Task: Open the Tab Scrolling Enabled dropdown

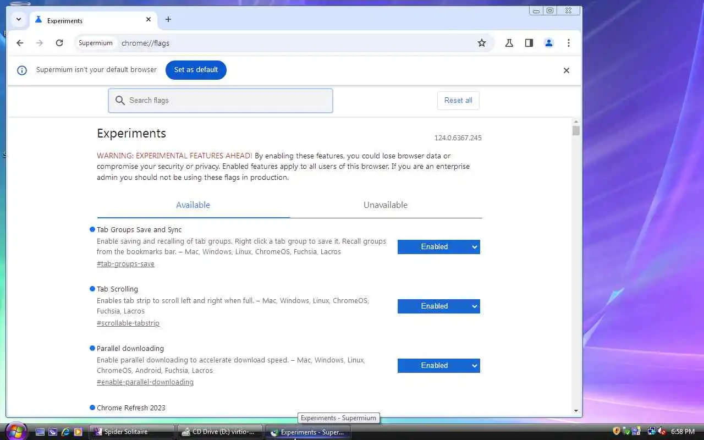Action: (x=439, y=306)
